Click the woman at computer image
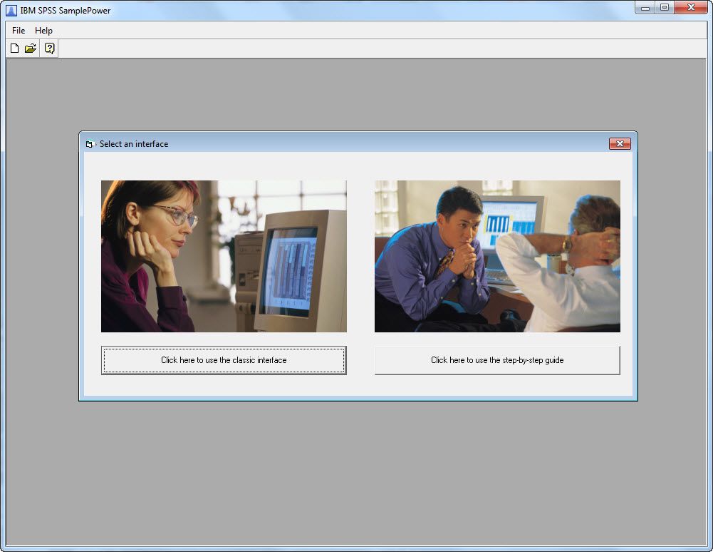Image resolution: width=713 pixels, height=552 pixels. coord(224,257)
